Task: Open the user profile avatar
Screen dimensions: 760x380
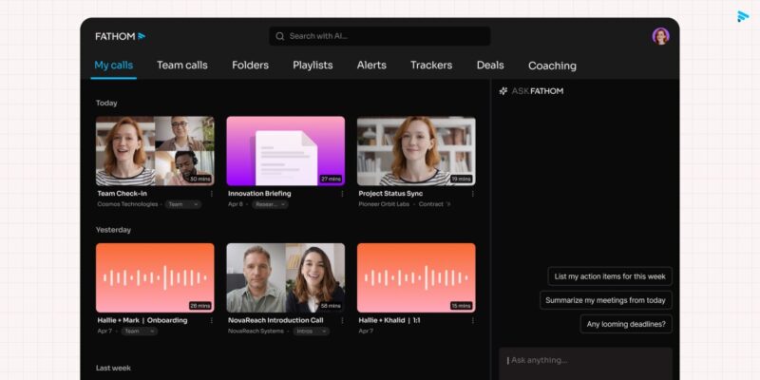Action: coord(660,36)
